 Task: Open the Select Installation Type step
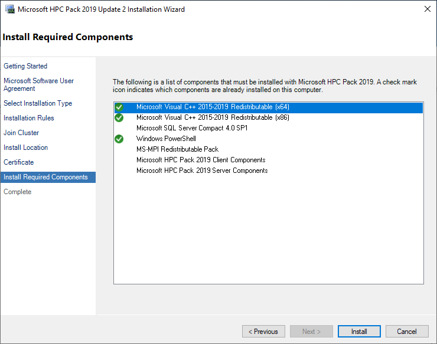click(38, 103)
